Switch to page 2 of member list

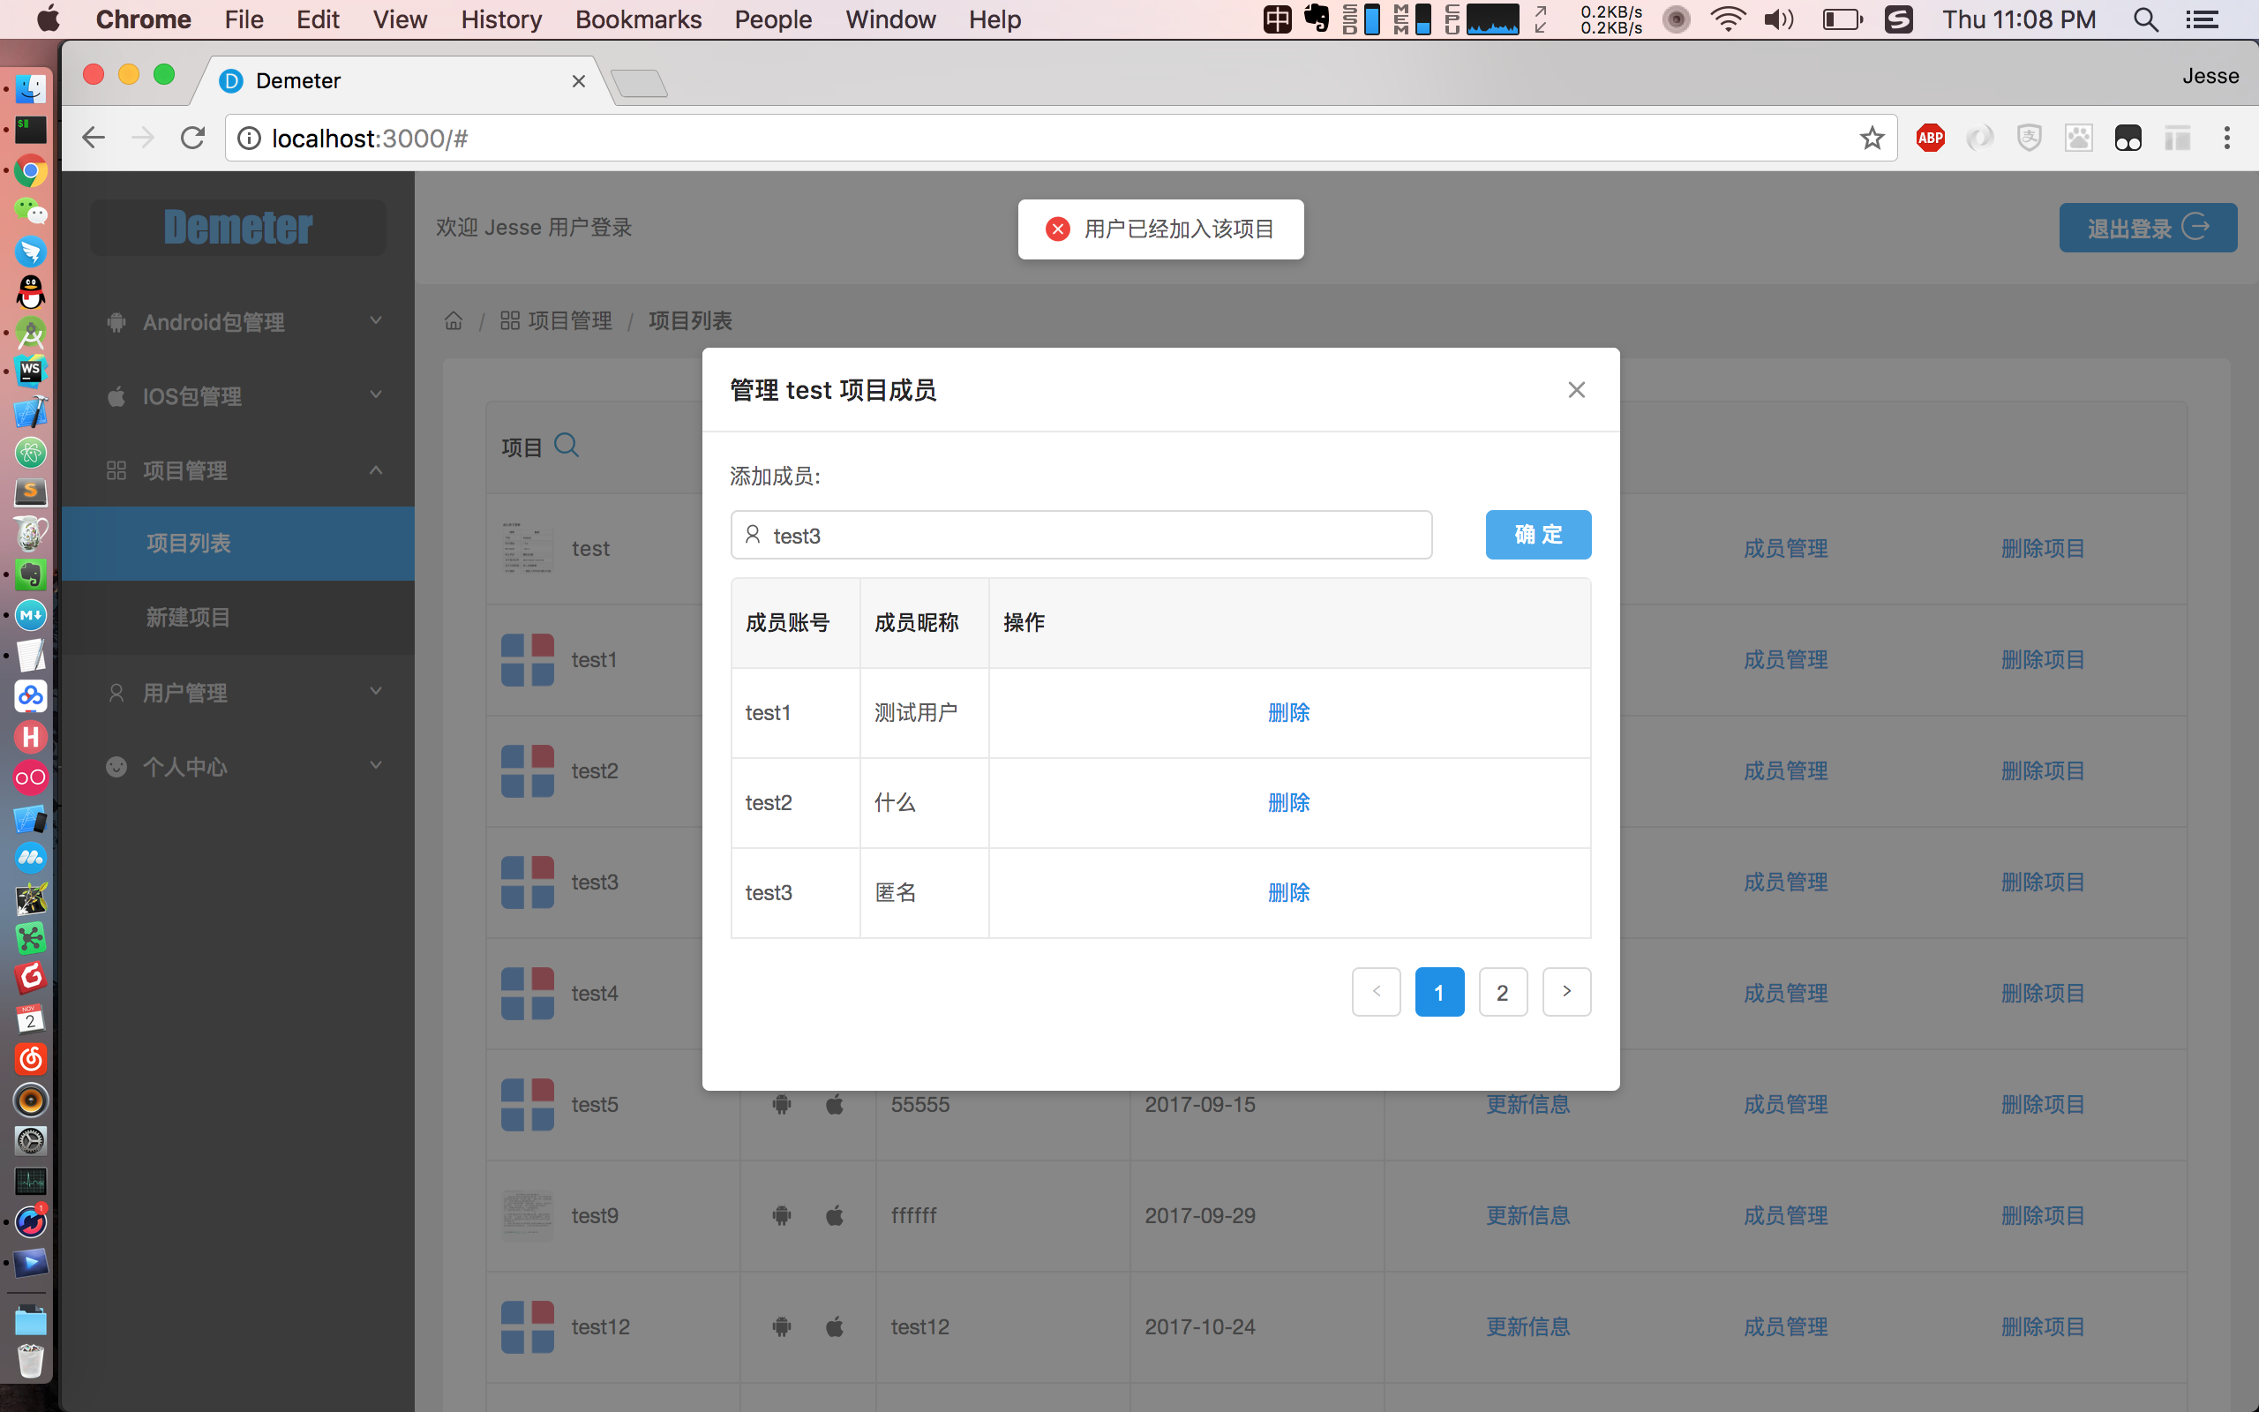1502,992
